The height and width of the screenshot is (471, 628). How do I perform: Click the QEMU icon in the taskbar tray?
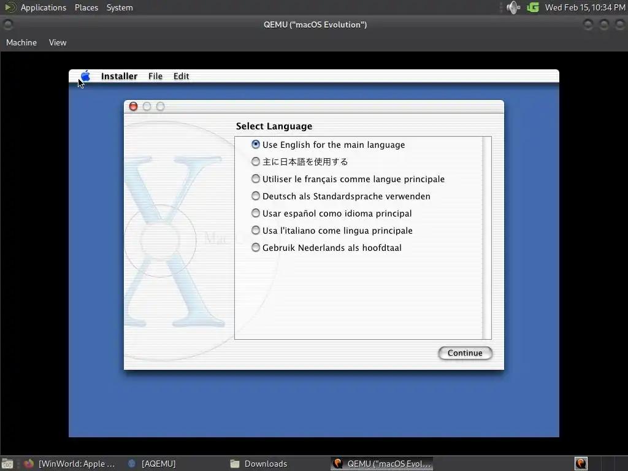point(581,464)
